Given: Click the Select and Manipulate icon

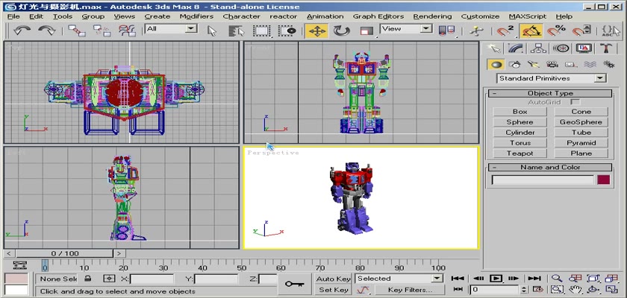Looking at the screenshot, I should pos(476,31).
